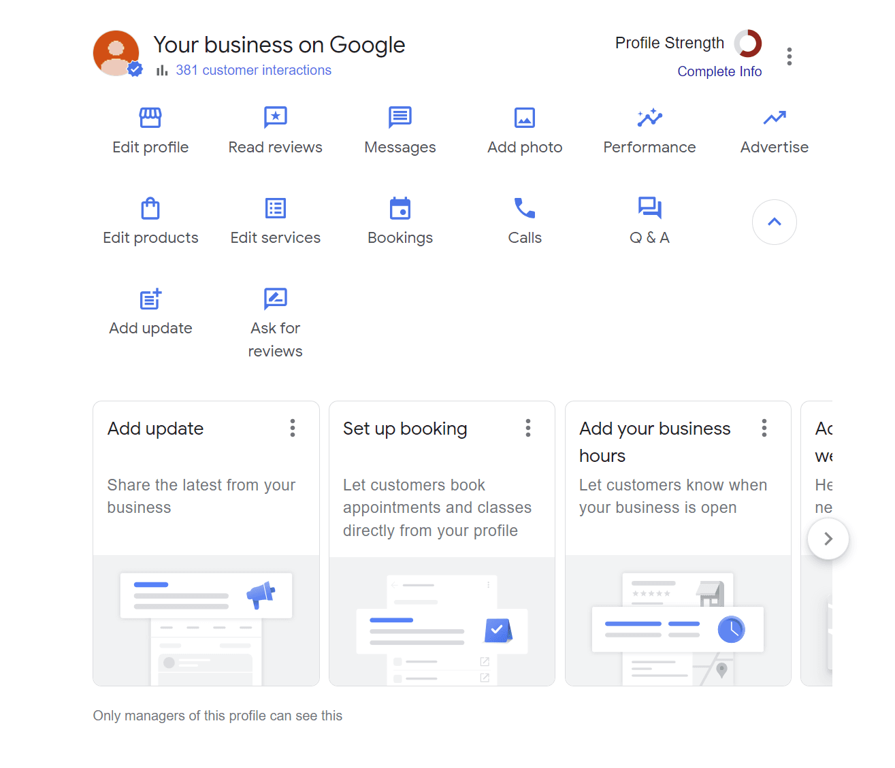The width and height of the screenshot is (895, 768).
Task: Open the 381 customer interactions link
Action: [x=253, y=70]
